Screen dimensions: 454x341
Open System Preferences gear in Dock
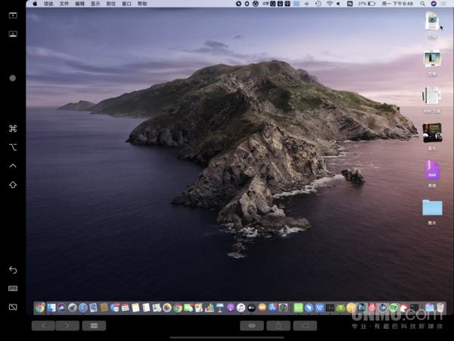pyautogui.click(x=283, y=308)
